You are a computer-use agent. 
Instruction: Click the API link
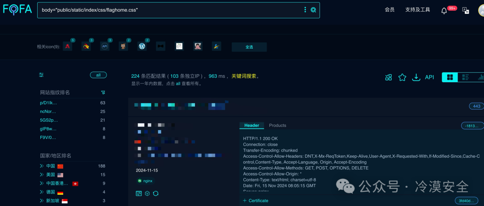[429, 77]
